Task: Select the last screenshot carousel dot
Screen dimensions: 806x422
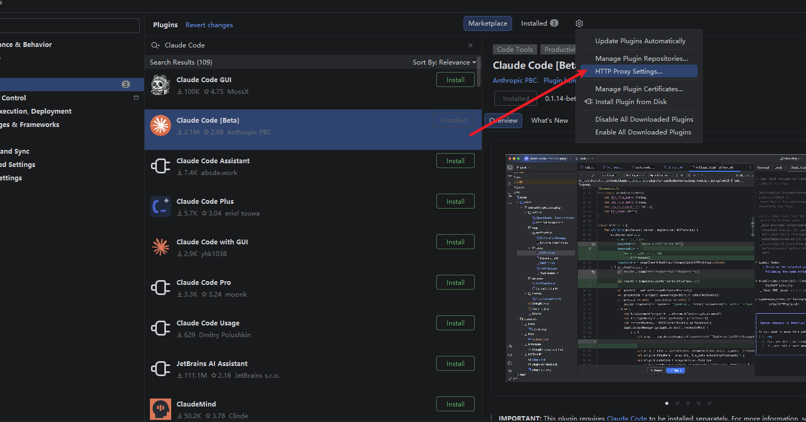Action: click(709, 403)
